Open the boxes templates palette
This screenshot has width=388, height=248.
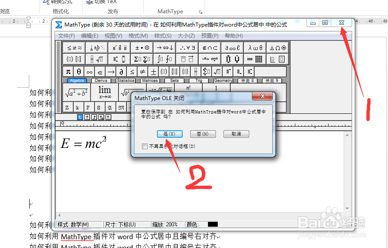(278, 59)
